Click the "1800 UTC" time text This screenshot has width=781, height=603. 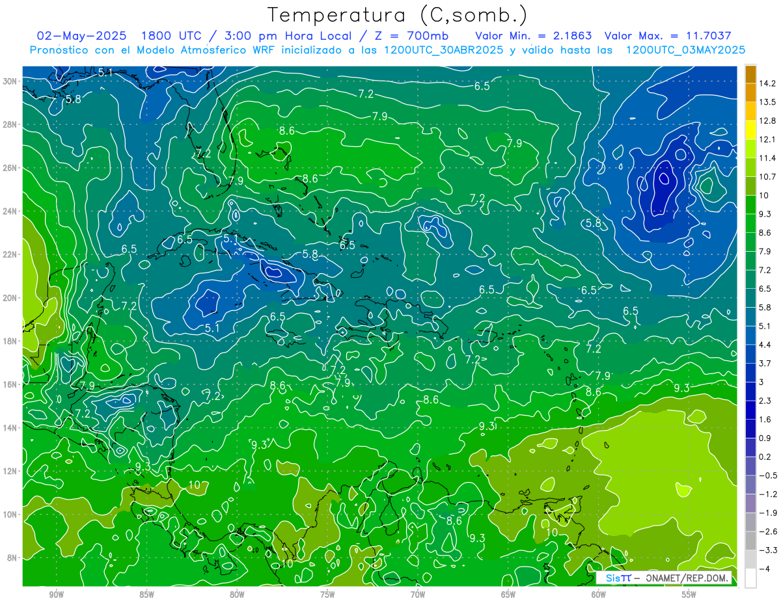tap(173, 36)
